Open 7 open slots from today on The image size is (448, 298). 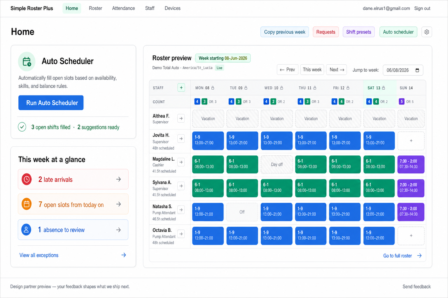[x=73, y=204]
